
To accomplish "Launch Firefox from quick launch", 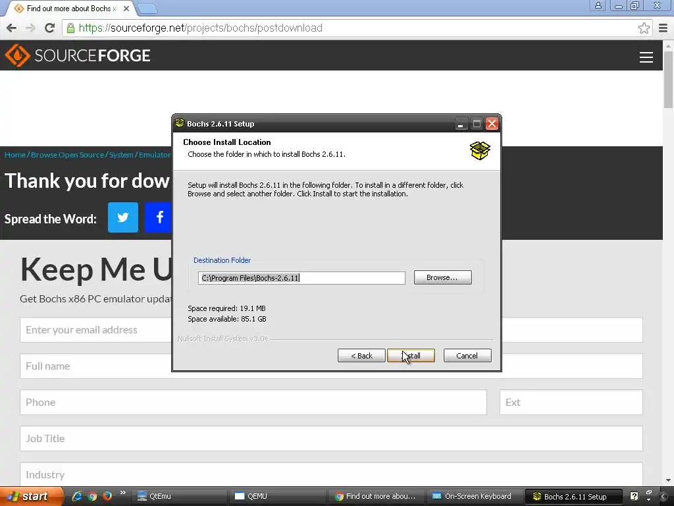I will (x=107, y=496).
